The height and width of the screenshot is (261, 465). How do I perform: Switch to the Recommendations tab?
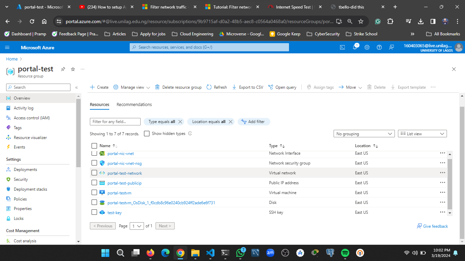(134, 105)
